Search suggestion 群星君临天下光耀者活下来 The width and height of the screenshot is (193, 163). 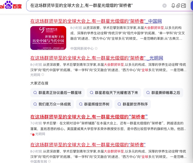[114, 93]
